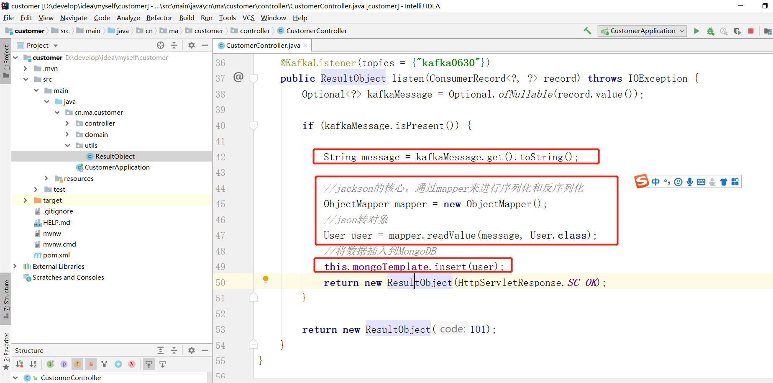Locate current file in Project tree

point(161,45)
